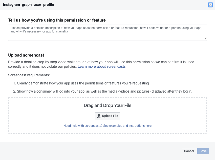The image size is (215, 160).
Task: Click the dashed drag-and-drop file zone
Action: (x=107, y=115)
